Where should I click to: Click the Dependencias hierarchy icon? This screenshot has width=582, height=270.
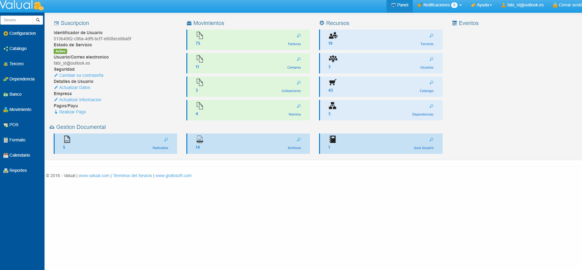[332, 106]
